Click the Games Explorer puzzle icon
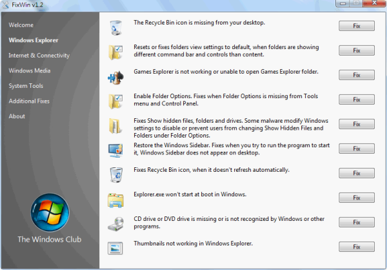This screenshot has width=387, height=270. (115, 77)
